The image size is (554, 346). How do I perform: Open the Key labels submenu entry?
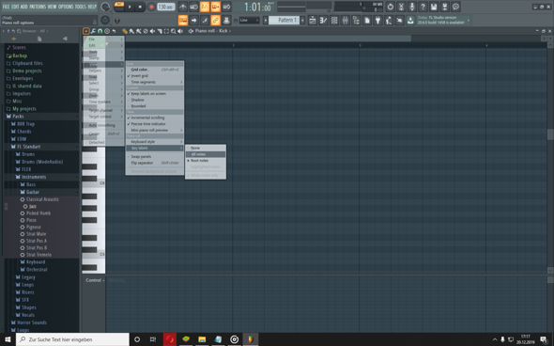click(155, 148)
